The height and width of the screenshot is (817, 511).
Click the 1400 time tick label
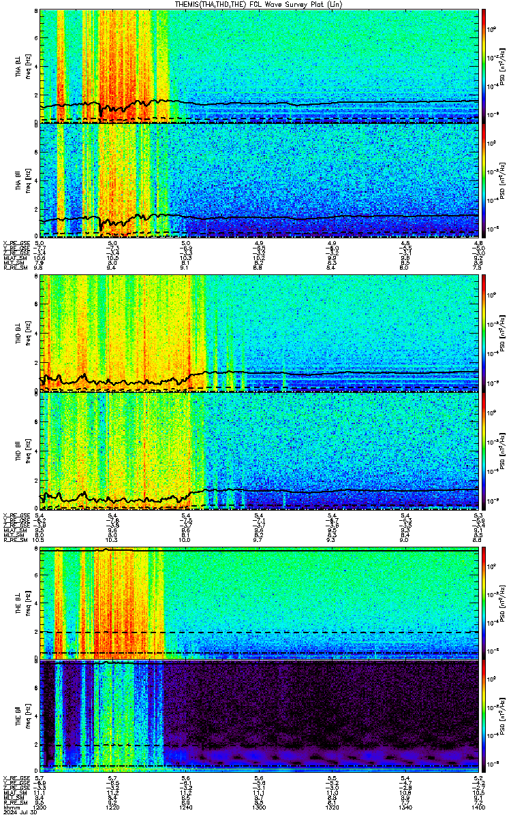[478, 807]
